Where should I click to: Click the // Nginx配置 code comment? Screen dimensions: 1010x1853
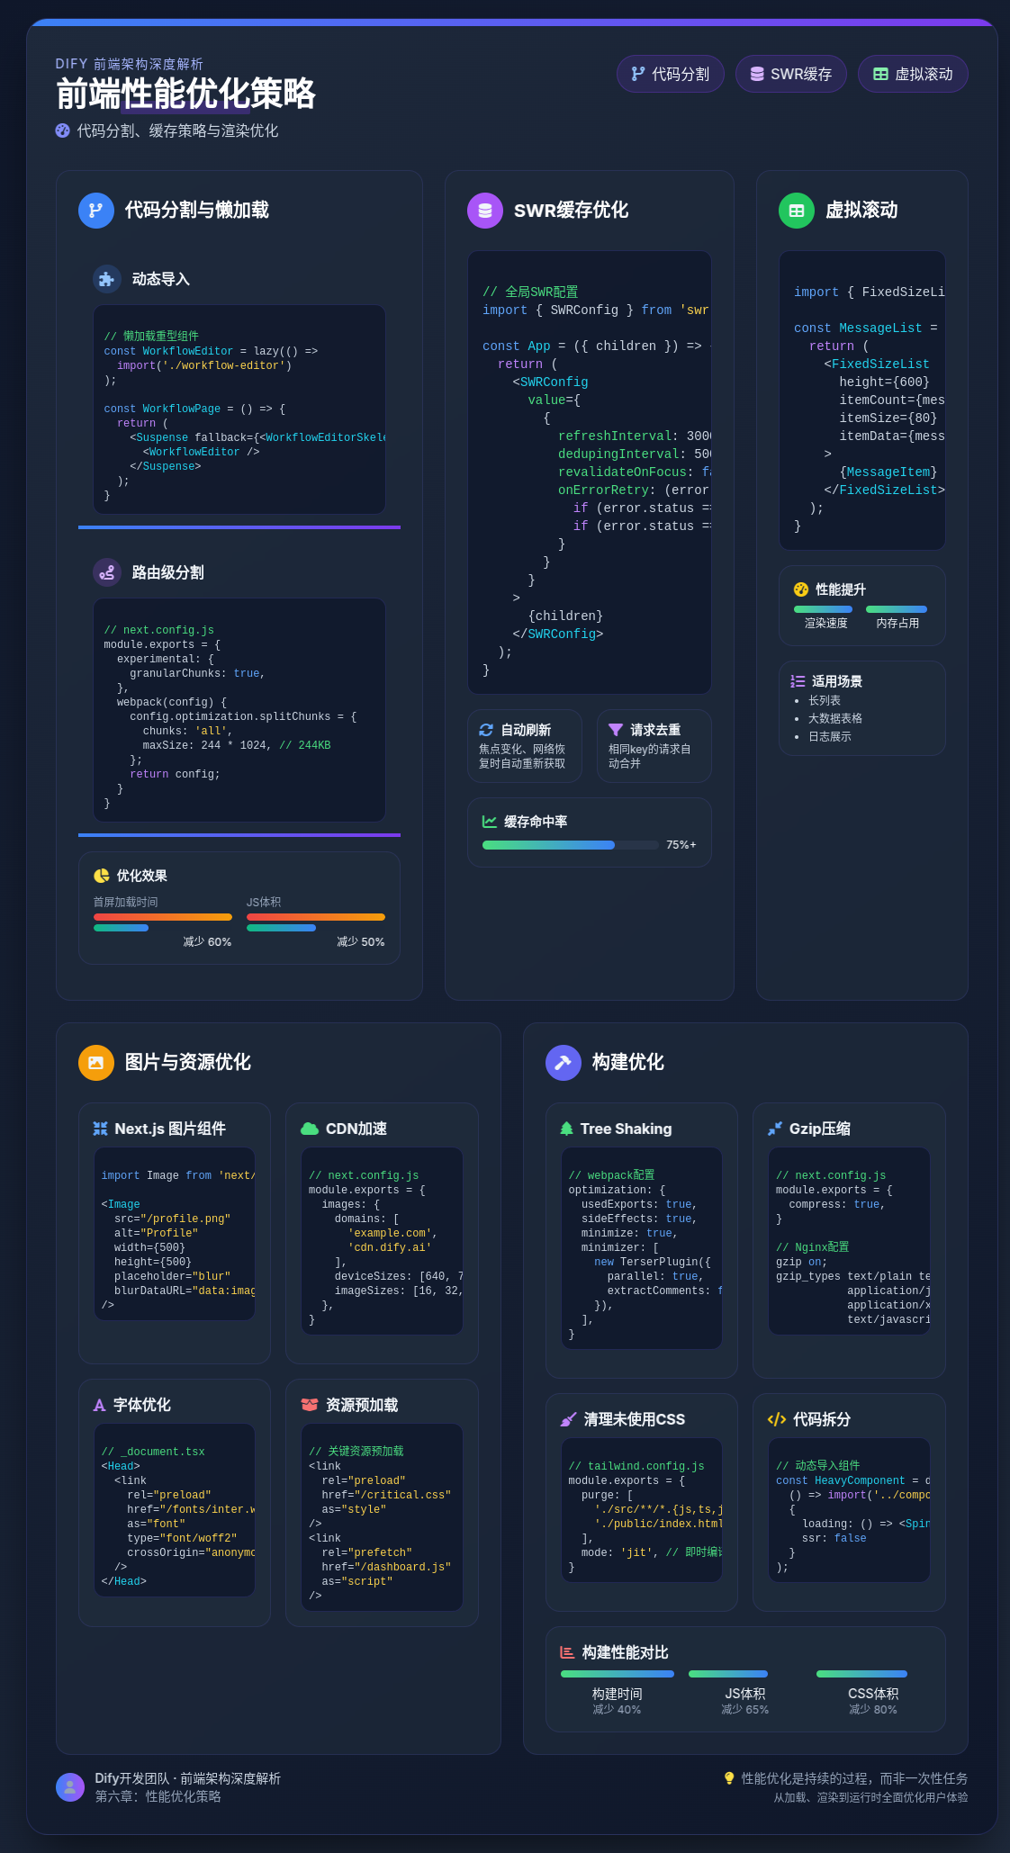coord(813,1247)
